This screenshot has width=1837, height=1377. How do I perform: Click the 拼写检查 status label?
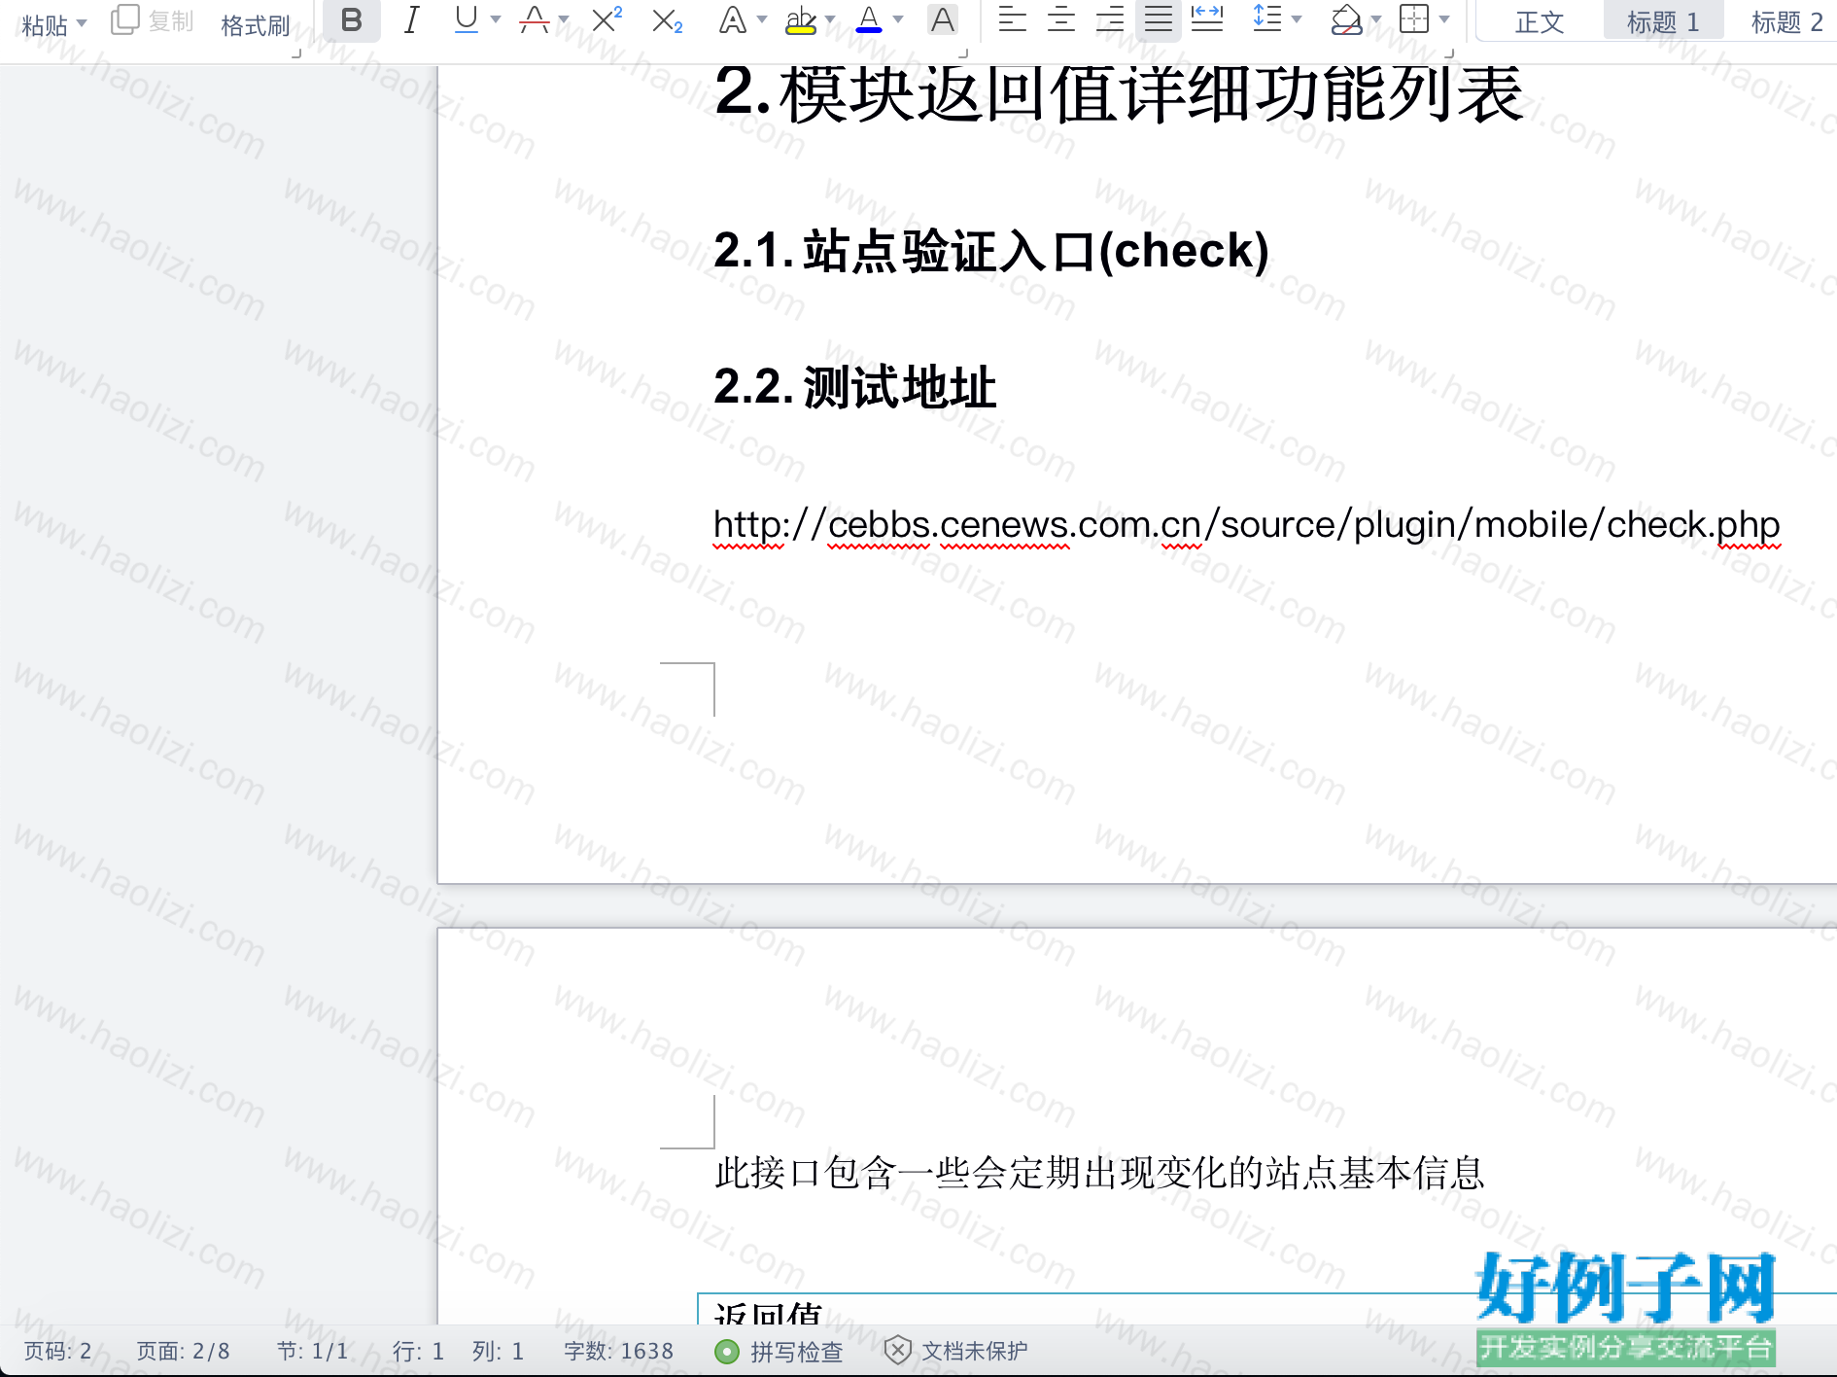[x=797, y=1352]
